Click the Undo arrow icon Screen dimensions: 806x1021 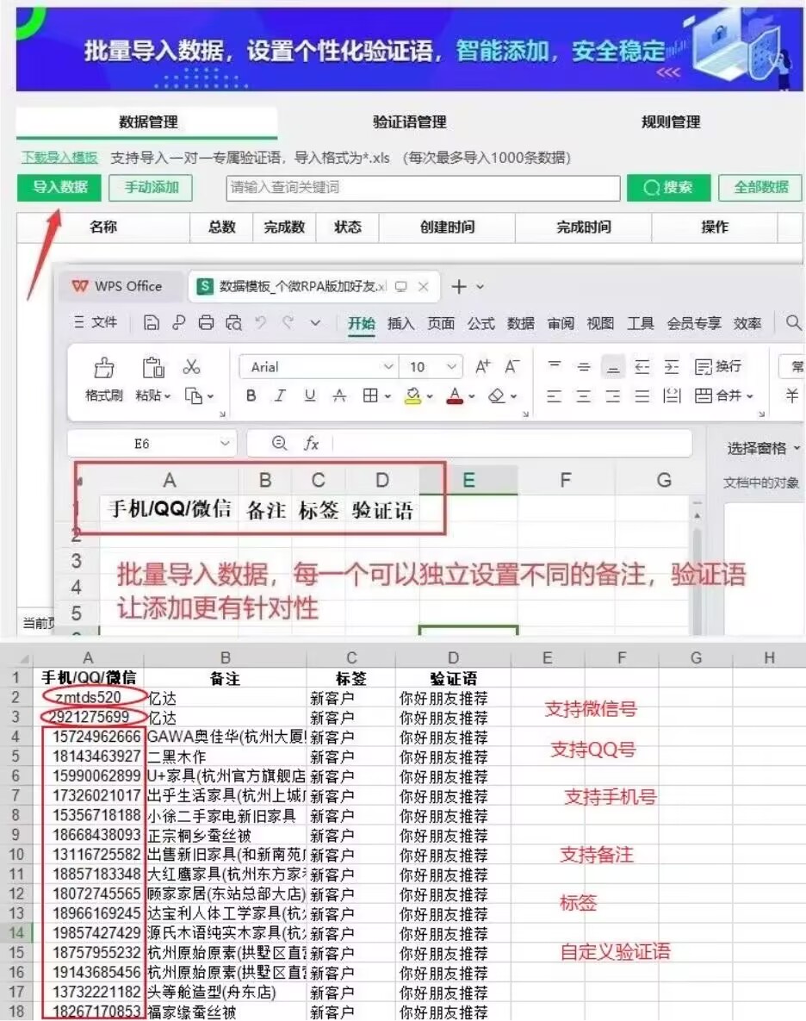[261, 323]
